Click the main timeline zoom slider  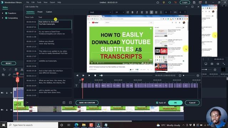206,70
